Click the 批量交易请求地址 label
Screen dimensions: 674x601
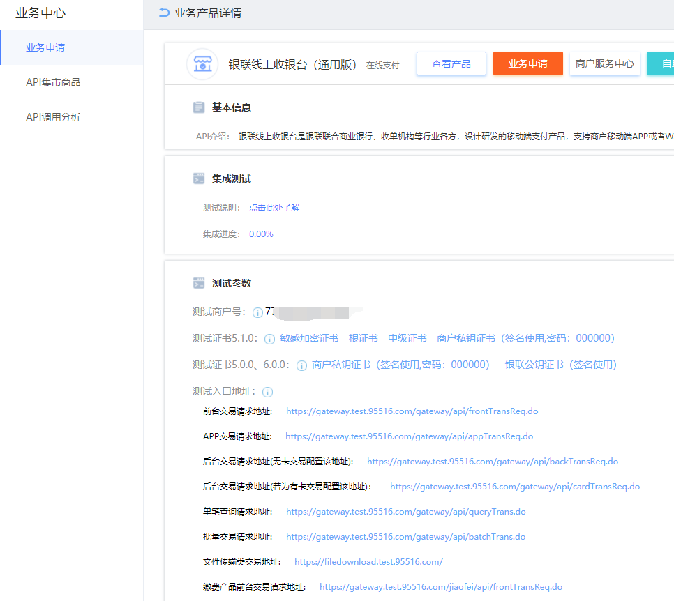tap(237, 537)
